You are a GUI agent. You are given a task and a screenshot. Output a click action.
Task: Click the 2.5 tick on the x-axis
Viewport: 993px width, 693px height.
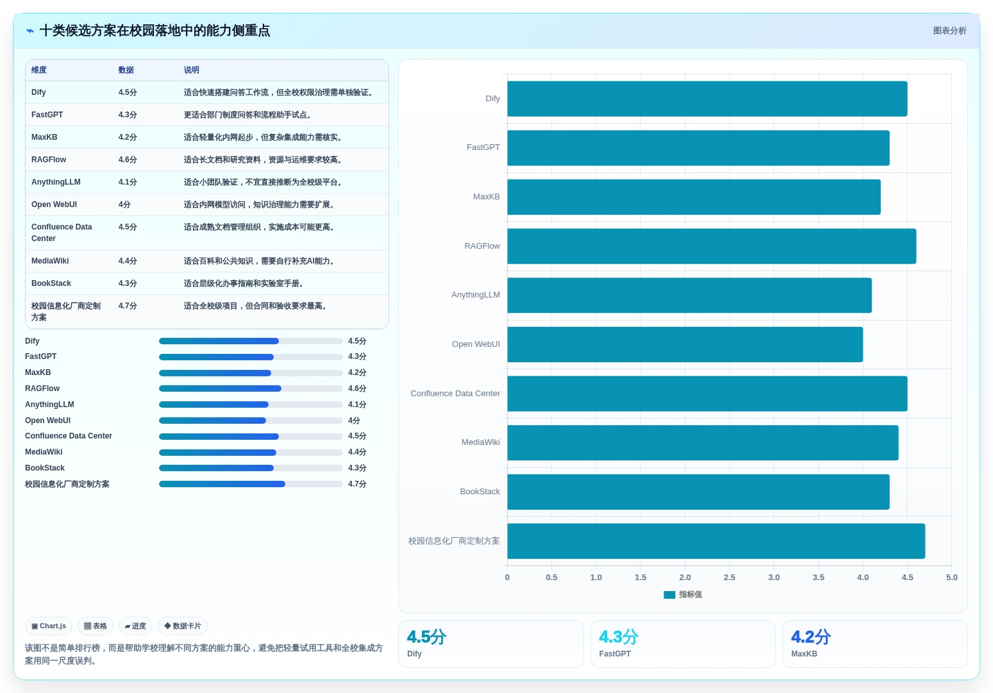pyautogui.click(x=730, y=578)
